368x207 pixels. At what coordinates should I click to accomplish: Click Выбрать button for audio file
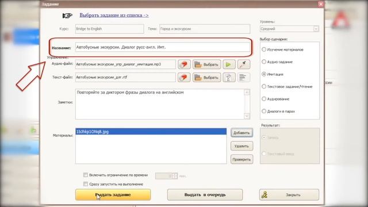[x=207, y=64]
